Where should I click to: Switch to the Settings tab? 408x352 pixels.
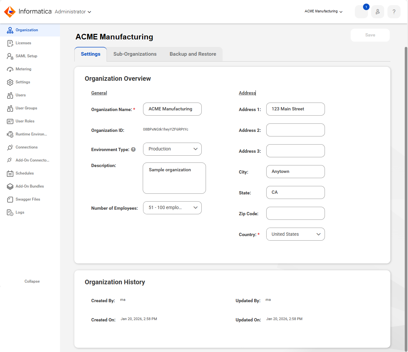(91, 54)
